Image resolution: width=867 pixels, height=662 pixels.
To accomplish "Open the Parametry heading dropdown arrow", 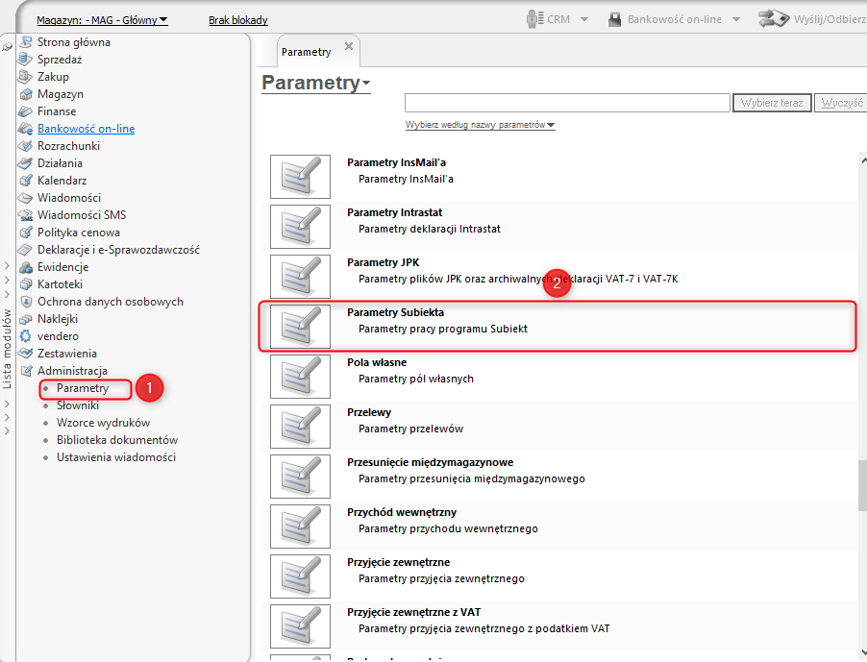I will click(366, 85).
